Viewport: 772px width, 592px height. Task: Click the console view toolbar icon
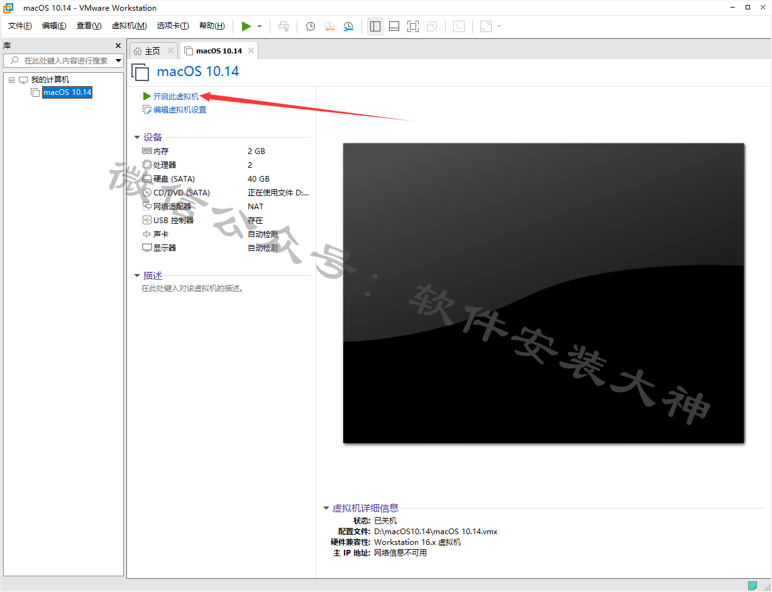[460, 26]
